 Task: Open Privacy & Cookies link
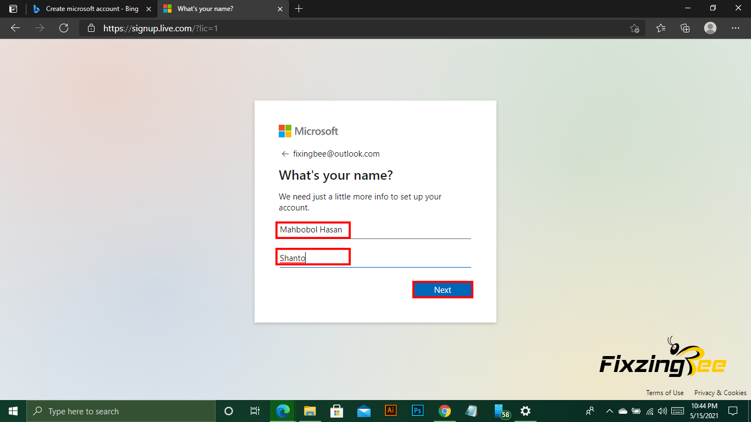pyautogui.click(x=720, y=392)
